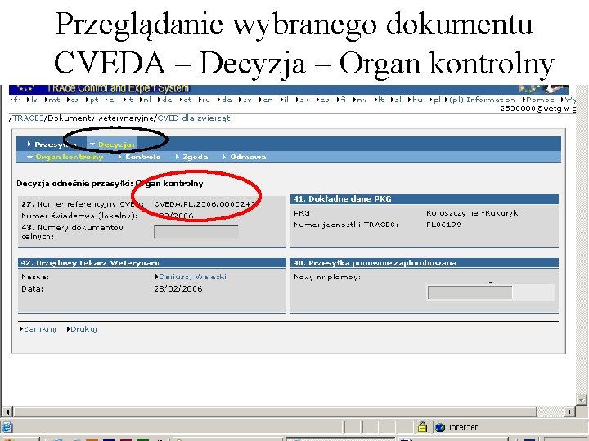The image size is (589, 441).
Task: Open the CVED dla zwierząt breadcrumb link
Action: [193, 118]
